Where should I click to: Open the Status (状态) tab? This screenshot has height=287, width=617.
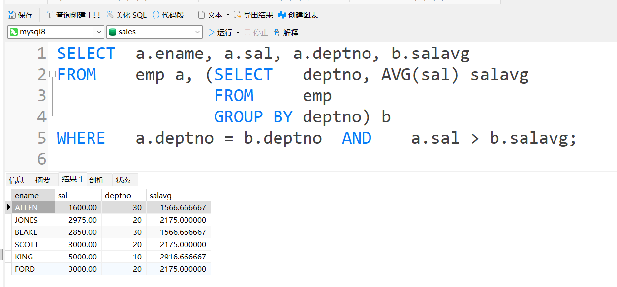tap(123, 180)
